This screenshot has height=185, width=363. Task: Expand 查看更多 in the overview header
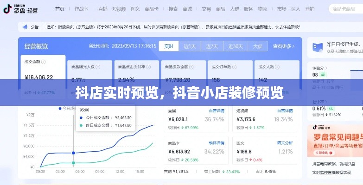pos(284,46)
